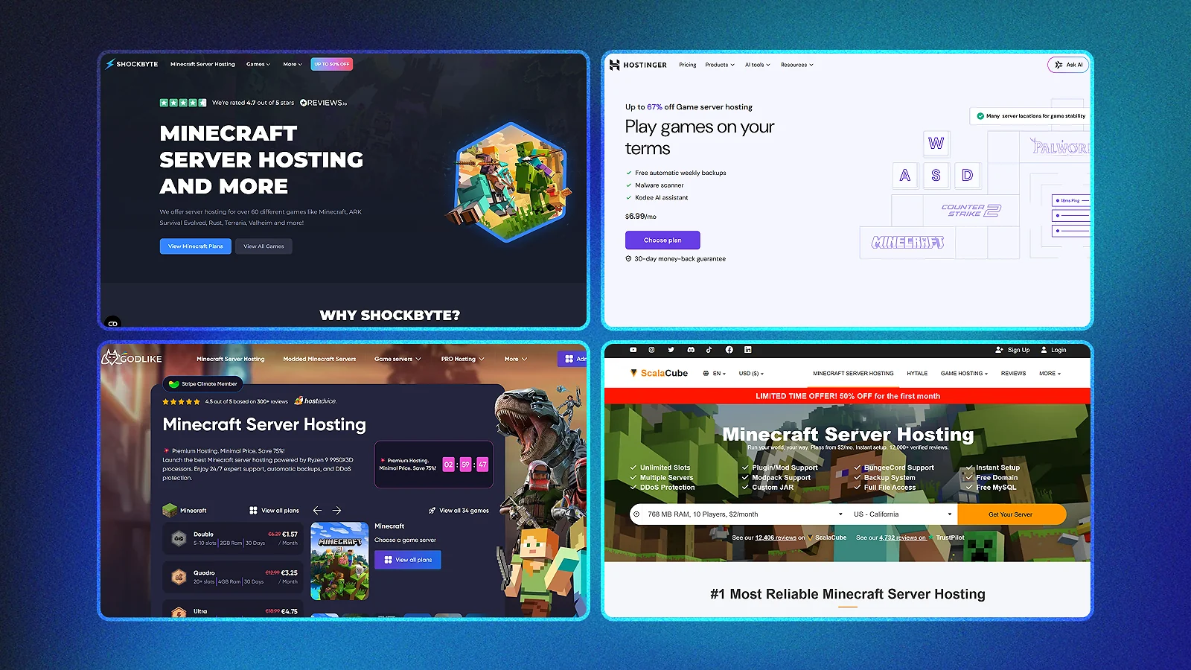Expand GodLike Game servers dropdown
1191x670 pixels.
(x=397, y=359)
